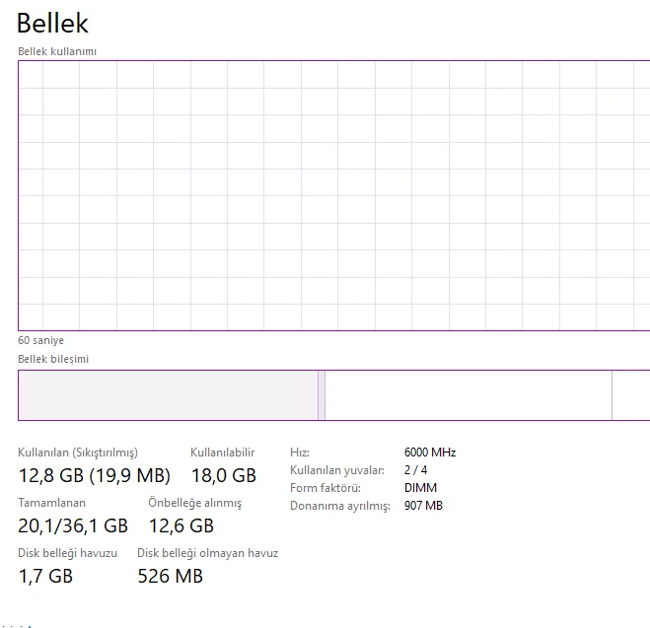Select the Bellek bileşimi label
Screen dimensions: 650x628
[53, 359]
